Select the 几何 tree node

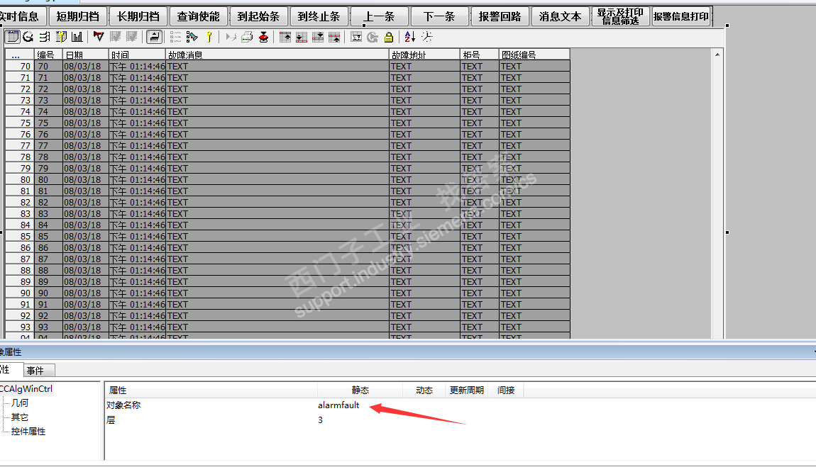[x=20, y=403]
